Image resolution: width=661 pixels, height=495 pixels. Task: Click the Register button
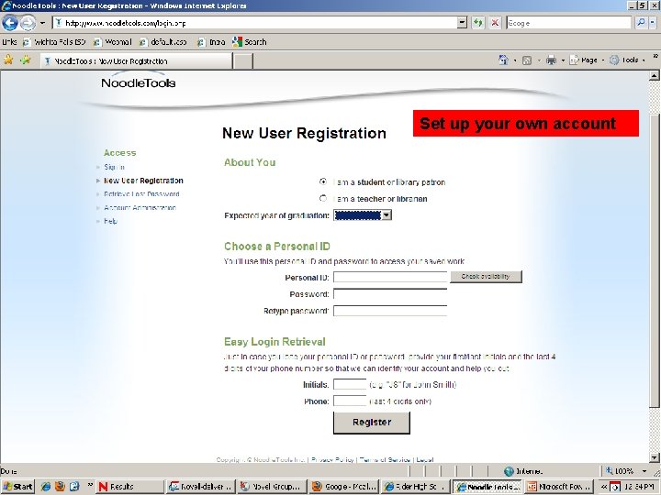pos(372,423)
